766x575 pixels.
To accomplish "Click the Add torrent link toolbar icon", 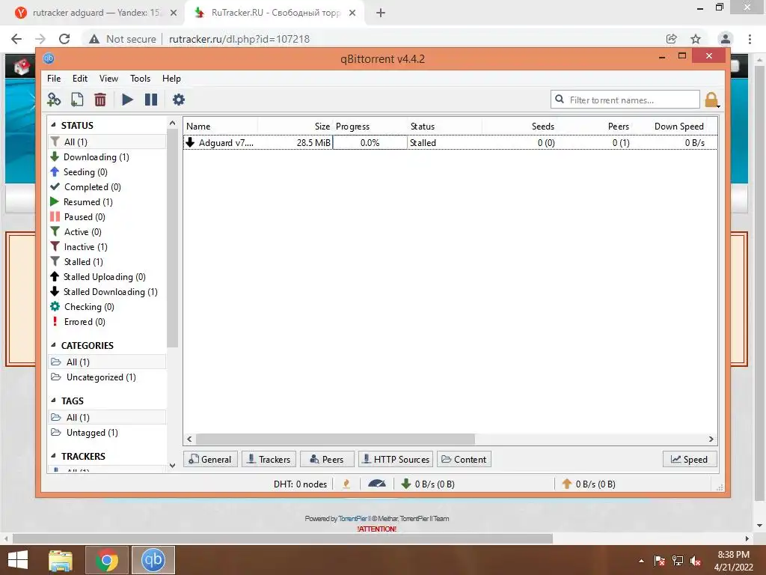I will pyautogui.click(x=54, y=100).
